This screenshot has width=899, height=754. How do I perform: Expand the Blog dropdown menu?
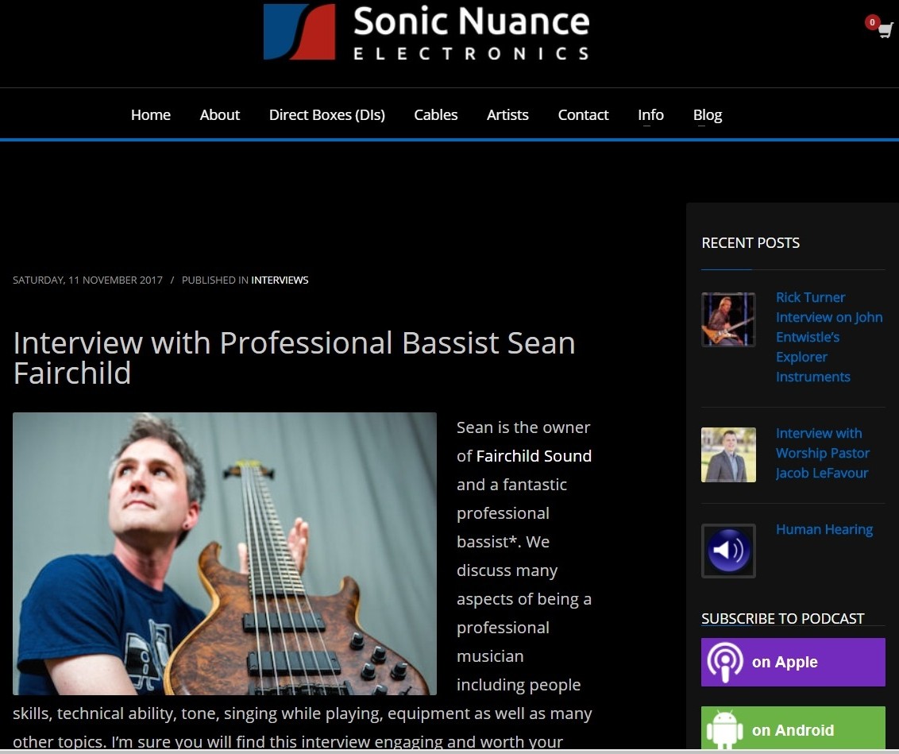707,114
